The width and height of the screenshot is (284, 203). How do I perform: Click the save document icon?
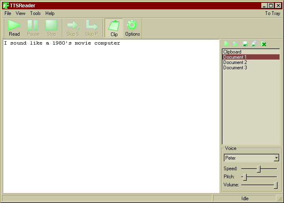coord(245,44)
